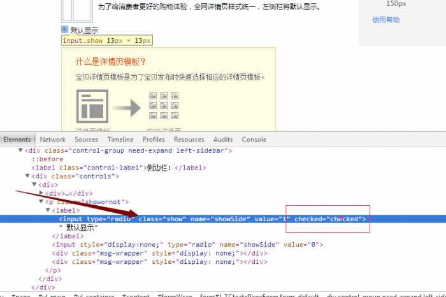Click the #formWrap breadcrumb item
446x297 pixels.
click(x=175, y=295)
